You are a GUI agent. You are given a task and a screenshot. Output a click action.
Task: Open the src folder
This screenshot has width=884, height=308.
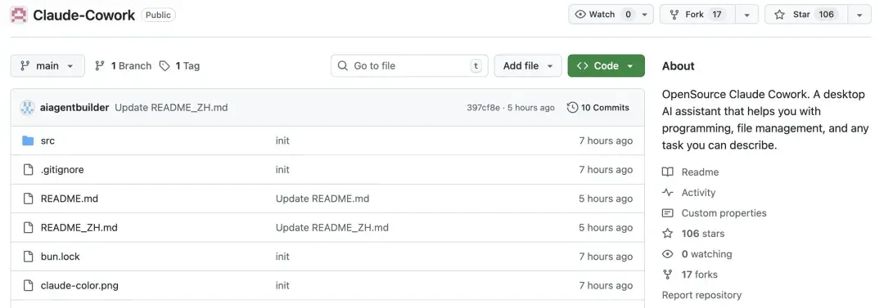[48, 141]
